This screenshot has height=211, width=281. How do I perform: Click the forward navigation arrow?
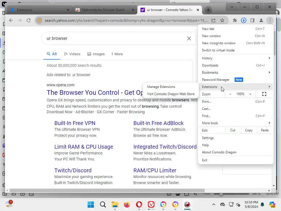point(20,20)
